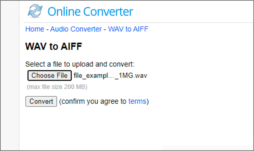Select the WAV to AIFF breadcrumb link
The image size is (254, 151).
(128, 29)
